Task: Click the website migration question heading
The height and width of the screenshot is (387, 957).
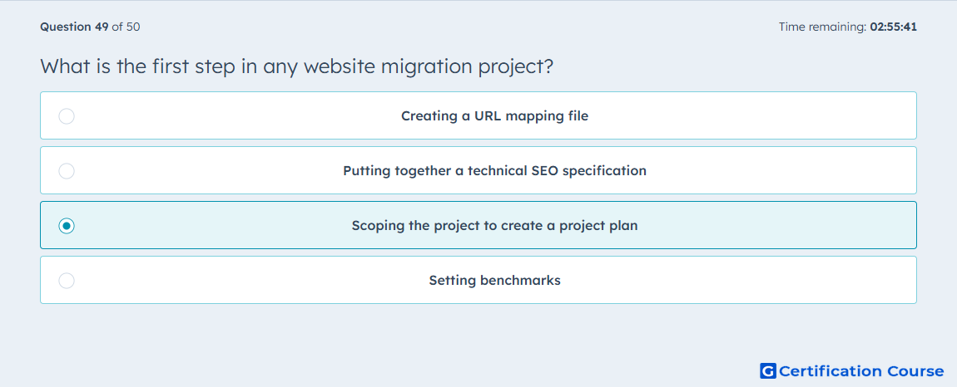Action: tap(296, 66)
